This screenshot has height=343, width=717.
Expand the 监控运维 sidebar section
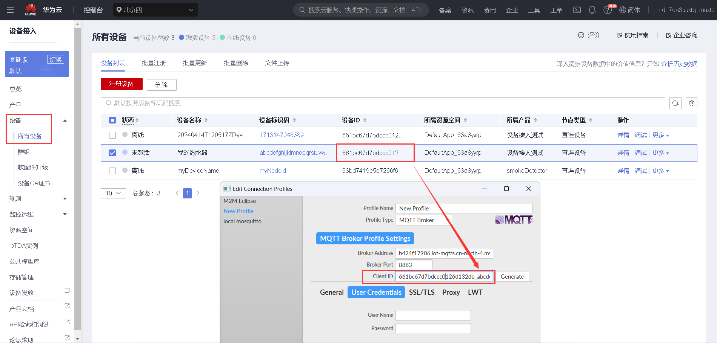65,214
